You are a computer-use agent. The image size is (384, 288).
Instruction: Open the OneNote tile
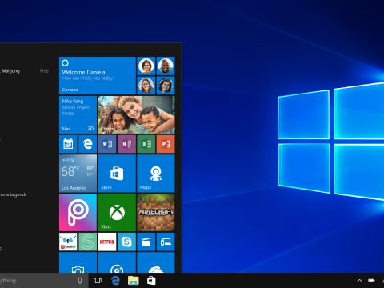126,144
